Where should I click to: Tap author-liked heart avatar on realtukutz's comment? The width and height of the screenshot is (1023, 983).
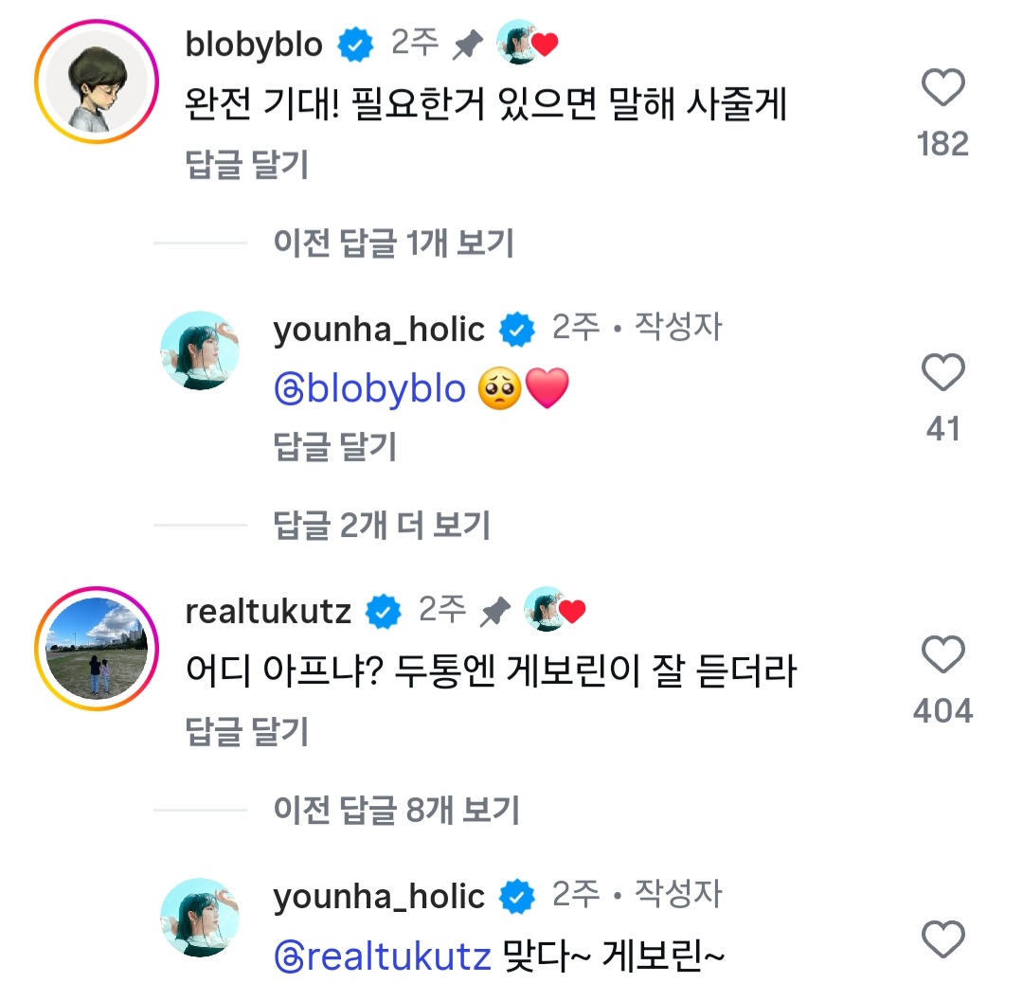click(x=554, y=610)
